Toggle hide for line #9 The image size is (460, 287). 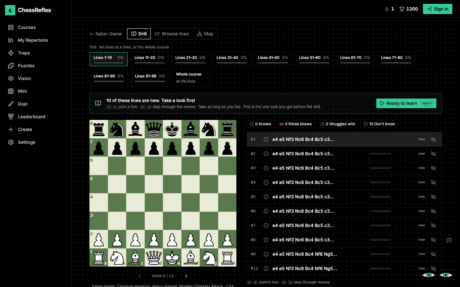coord(433,254)
